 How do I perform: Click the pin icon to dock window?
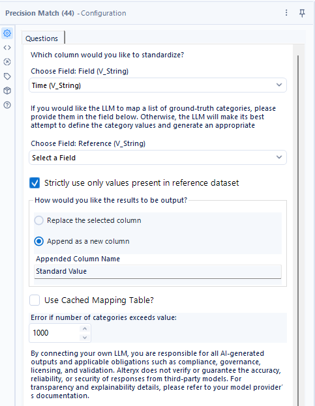(302, 13)
